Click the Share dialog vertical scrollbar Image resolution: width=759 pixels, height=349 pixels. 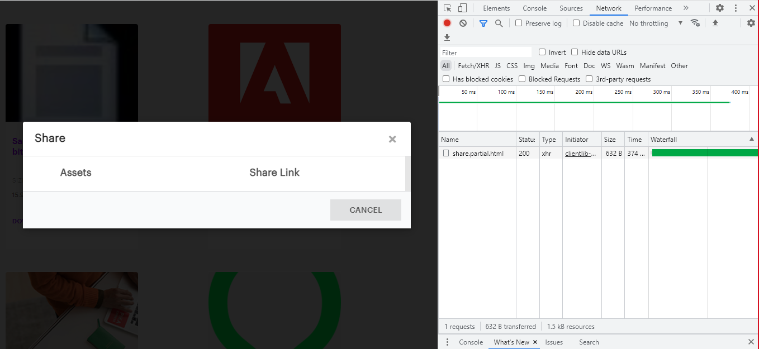pos(408,174)
